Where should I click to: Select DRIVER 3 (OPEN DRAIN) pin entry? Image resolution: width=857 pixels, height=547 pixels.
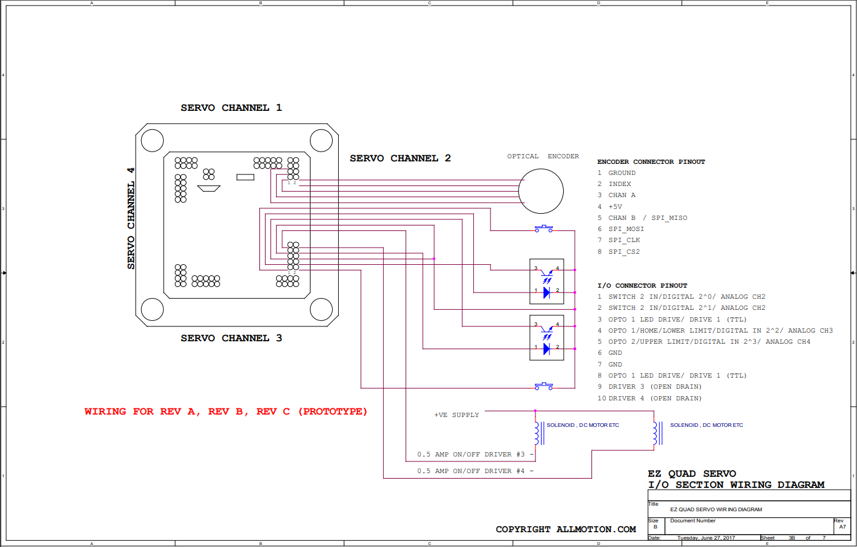coord(649,387)
